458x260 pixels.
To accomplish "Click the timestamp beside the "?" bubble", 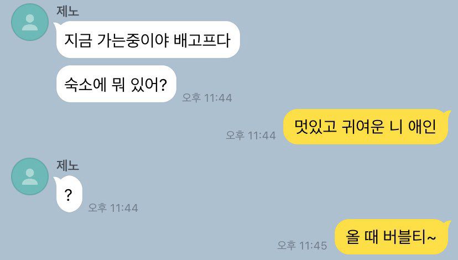I will click(113, 207).
